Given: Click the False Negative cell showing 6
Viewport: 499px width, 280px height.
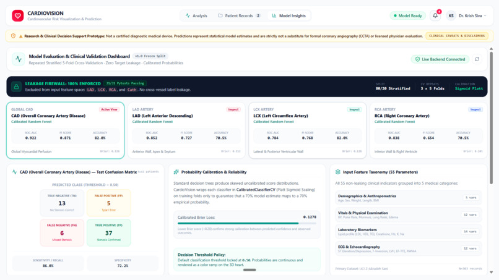Looking at the screenshot, I should (x=62, y=232).
